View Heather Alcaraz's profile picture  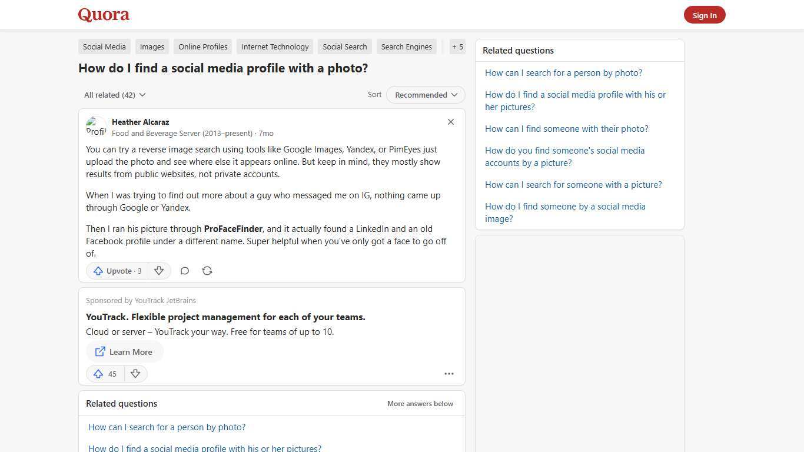(97, 126)
